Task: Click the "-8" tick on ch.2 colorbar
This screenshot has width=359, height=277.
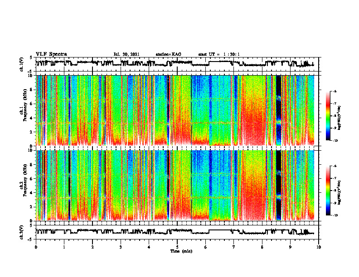Action: point(335,191)
